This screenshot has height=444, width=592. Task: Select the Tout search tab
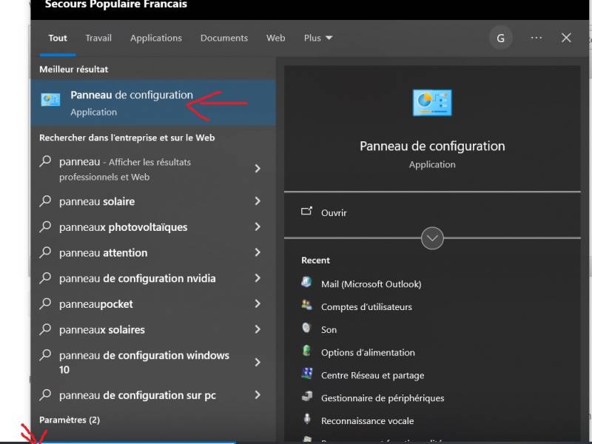[x=58, y=38]
